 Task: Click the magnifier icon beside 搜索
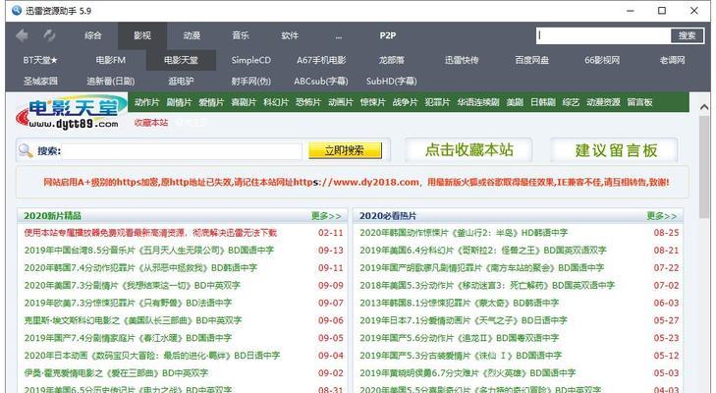tap(26, 150)
